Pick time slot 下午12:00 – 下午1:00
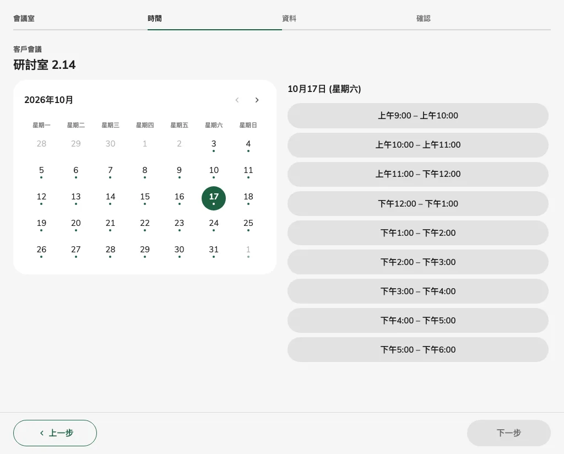This screenshot has height=454, width=564. coord(418,204)
